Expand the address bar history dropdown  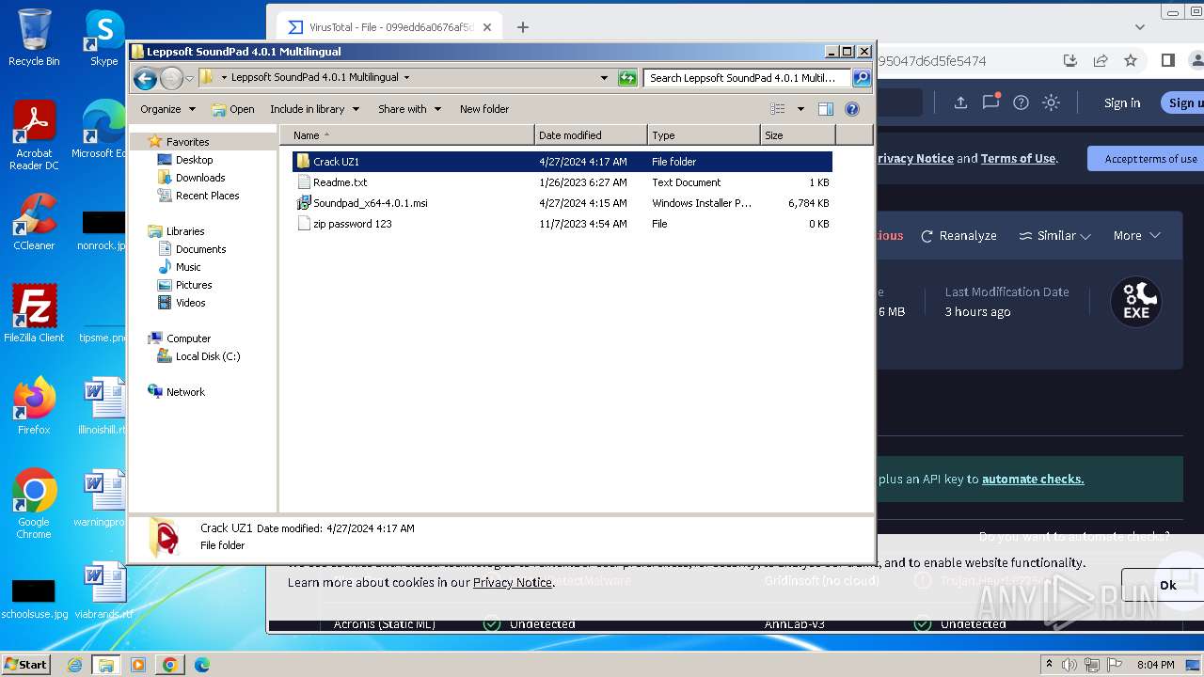604,78
